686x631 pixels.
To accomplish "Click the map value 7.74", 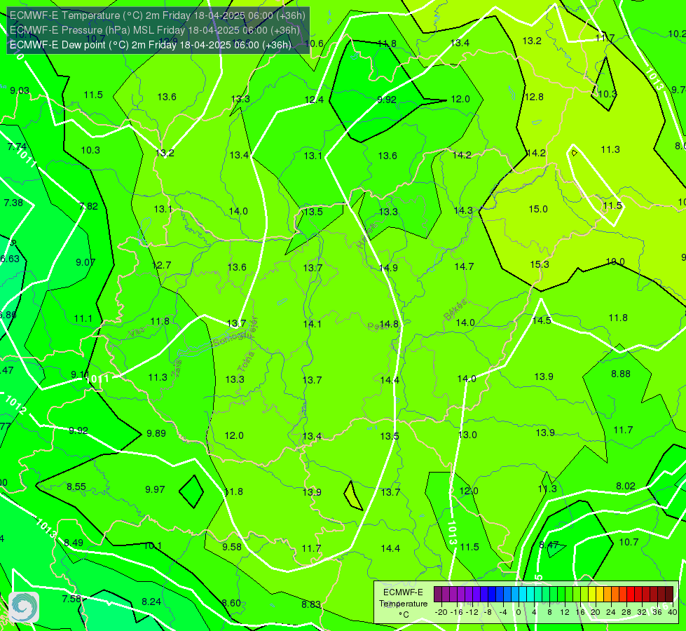I will pos(17,147).
